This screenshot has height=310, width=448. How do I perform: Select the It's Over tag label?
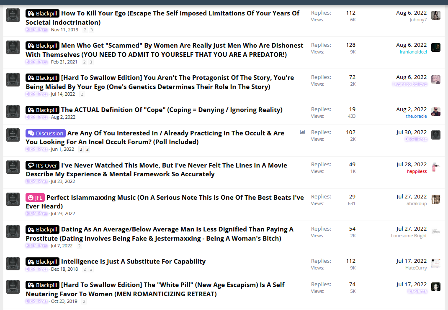tap(42, 165)
